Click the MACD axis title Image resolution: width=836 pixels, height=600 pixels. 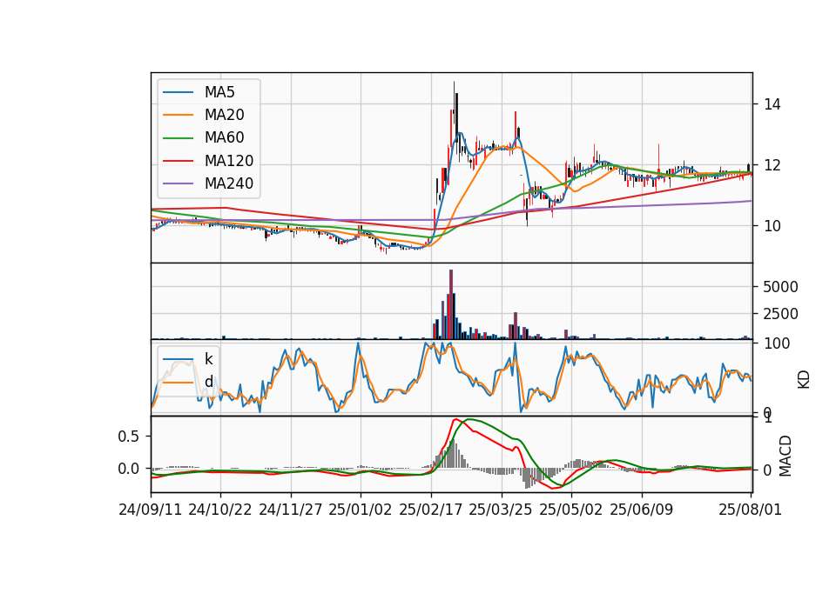[x=785, y=457]
